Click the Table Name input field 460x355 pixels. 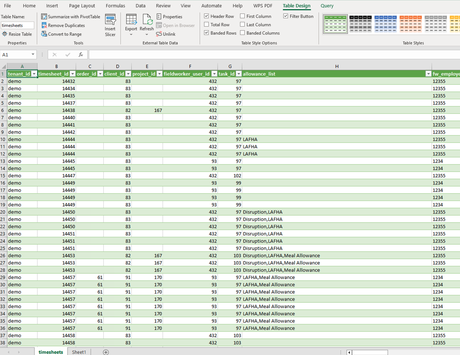click(17, 25)
